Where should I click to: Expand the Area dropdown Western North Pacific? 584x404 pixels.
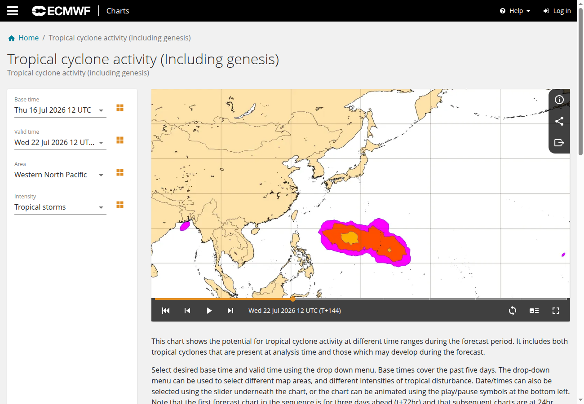coord(60,175)
